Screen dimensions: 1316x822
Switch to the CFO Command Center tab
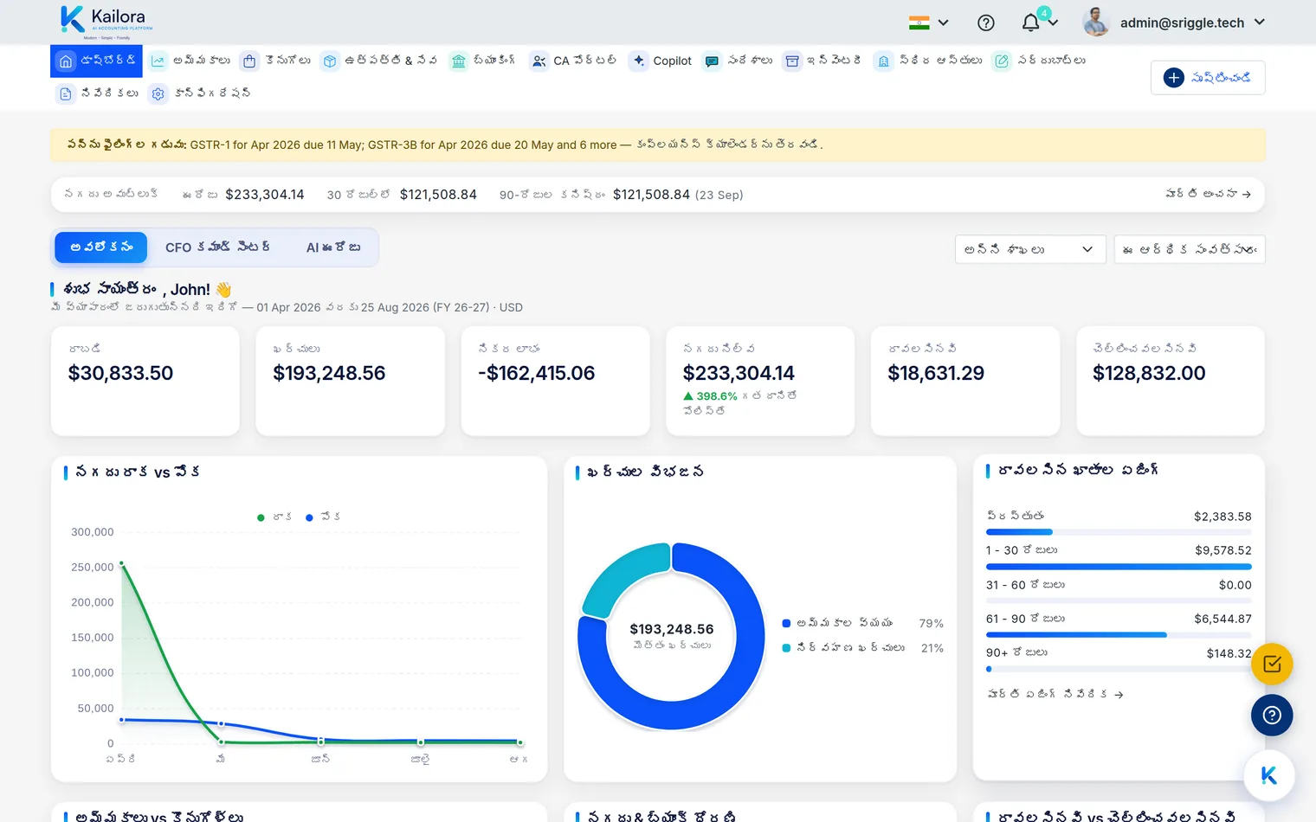click(x=217, y=247)
